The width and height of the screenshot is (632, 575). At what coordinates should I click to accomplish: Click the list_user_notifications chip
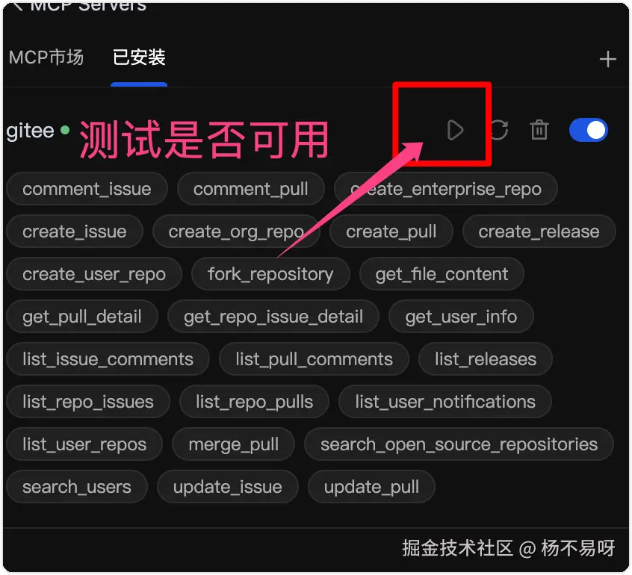[x=445, y=402]
